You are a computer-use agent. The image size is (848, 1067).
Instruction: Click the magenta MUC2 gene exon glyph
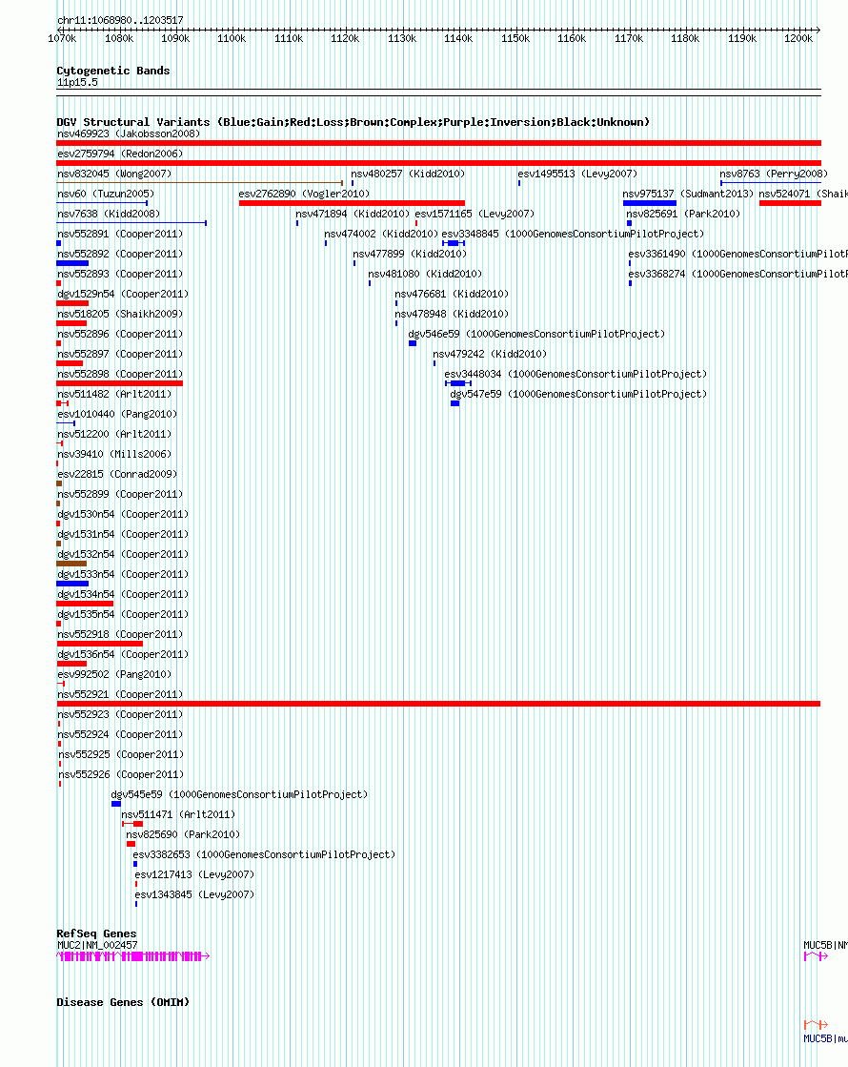[x=132, y=956]
